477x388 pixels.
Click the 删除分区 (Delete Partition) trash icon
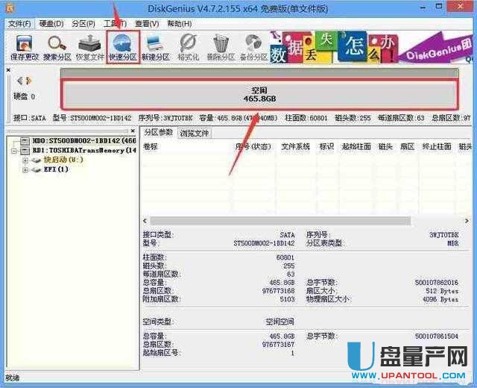coord(221,46)
